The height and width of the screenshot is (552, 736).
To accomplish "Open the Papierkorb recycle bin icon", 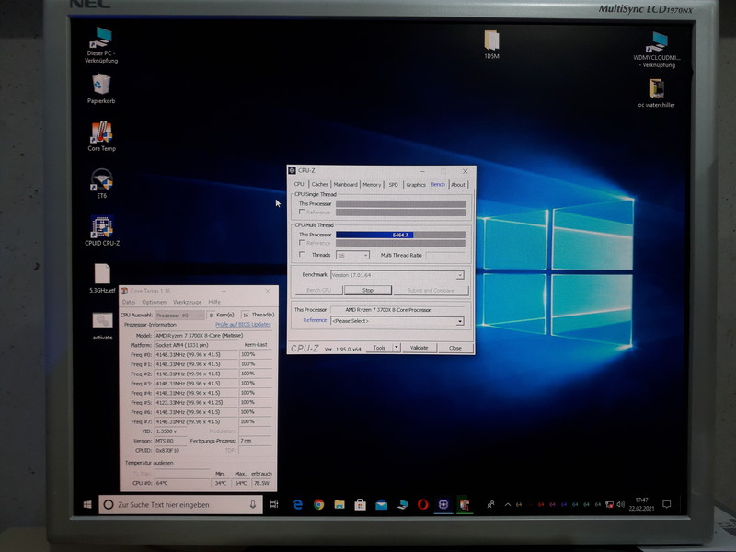I will pos(101,88).
